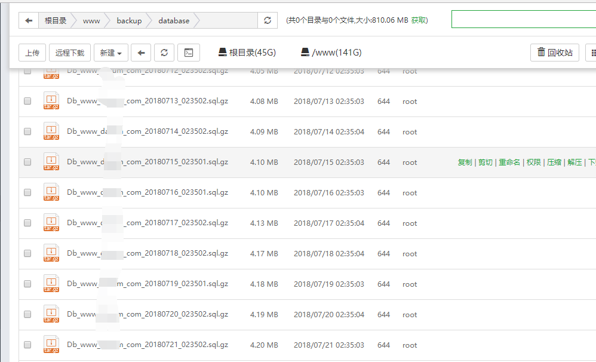Image resolution: width=596 pixels, height=362 pixels.
Task: Click the 根目录 breadcrumb item
Action: (x=56, y=20)
